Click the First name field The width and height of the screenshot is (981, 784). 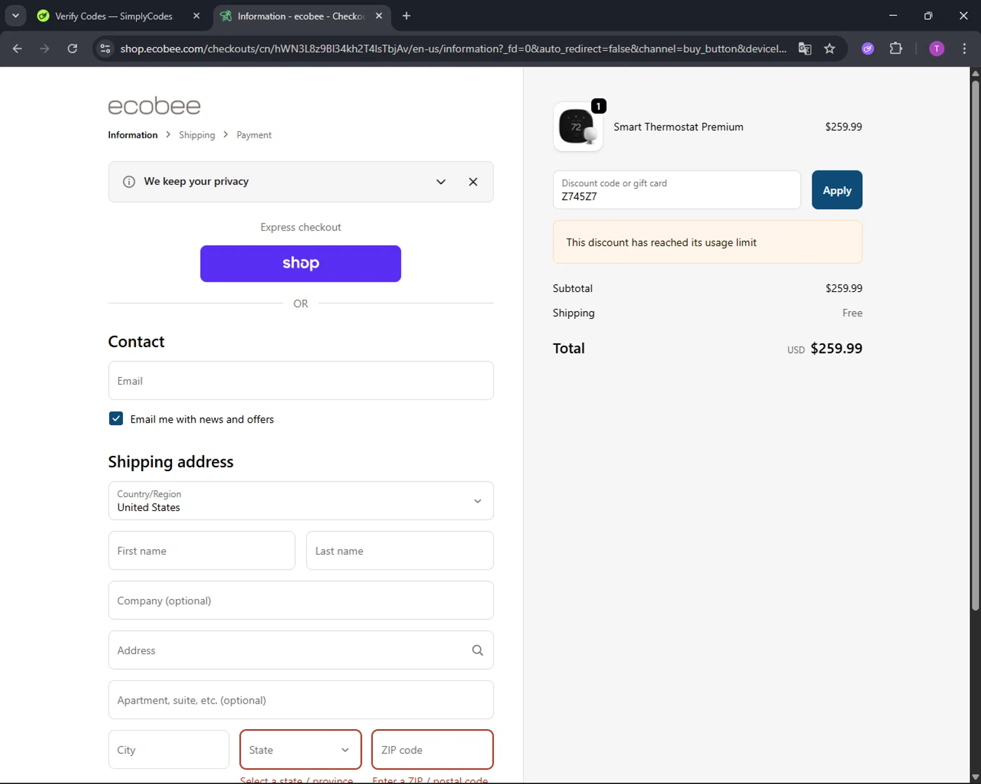tap(201, 550)
